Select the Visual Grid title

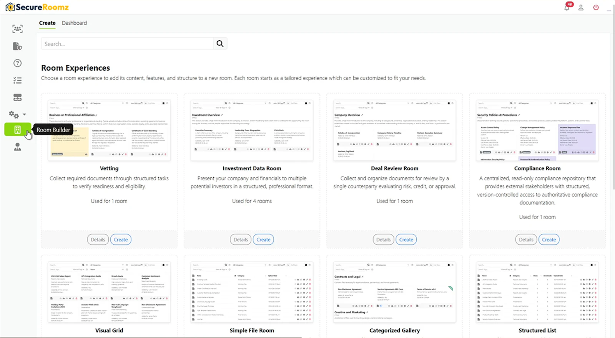109,330
